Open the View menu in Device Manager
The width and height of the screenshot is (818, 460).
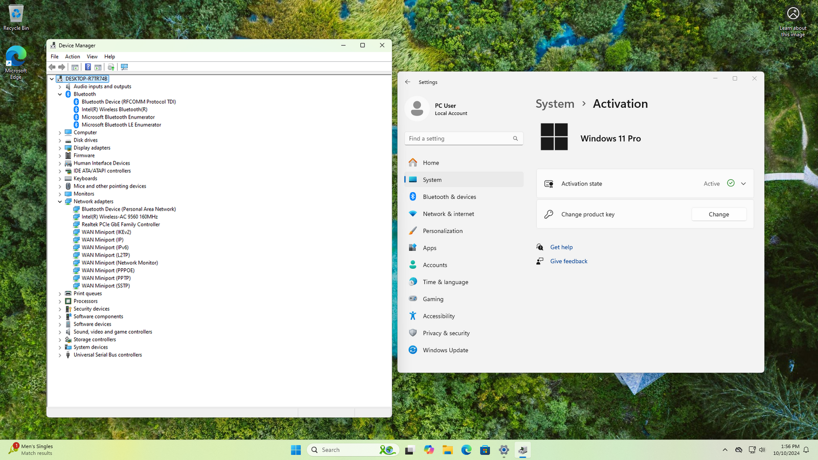92,57
